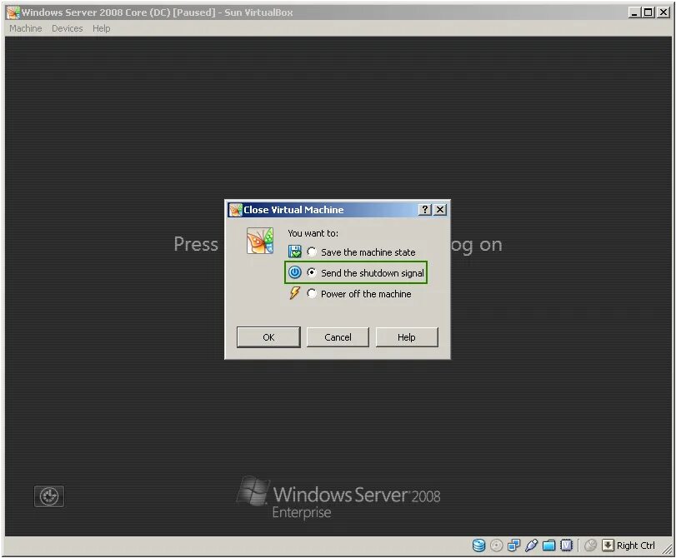Click the CD/DVD drive status icon

coord(496,546)
